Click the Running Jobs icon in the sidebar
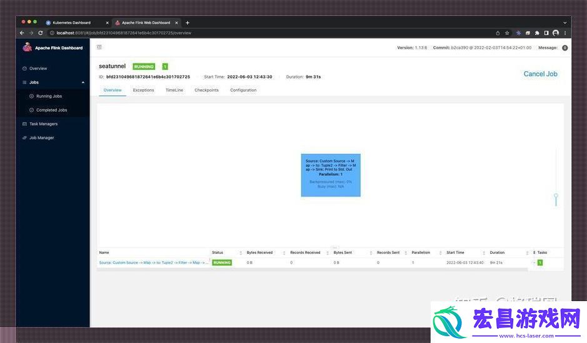Screen dimensions: 587x343 [x=31, y=96]
